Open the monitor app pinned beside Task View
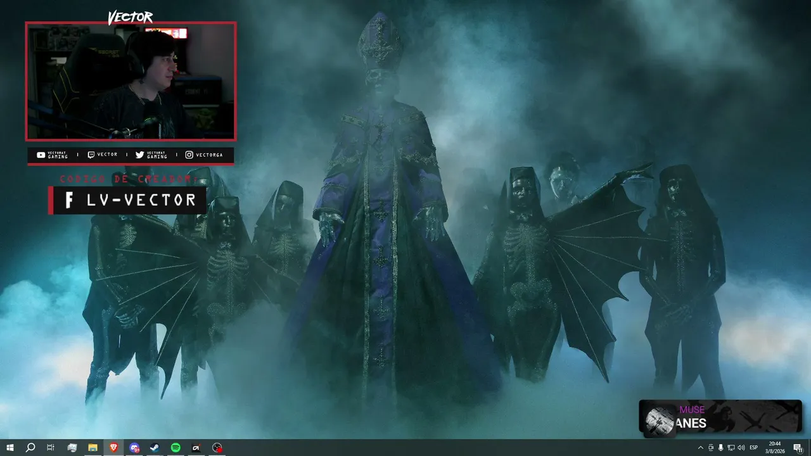The width and height of the screenshot is (811, 456). 72,448
